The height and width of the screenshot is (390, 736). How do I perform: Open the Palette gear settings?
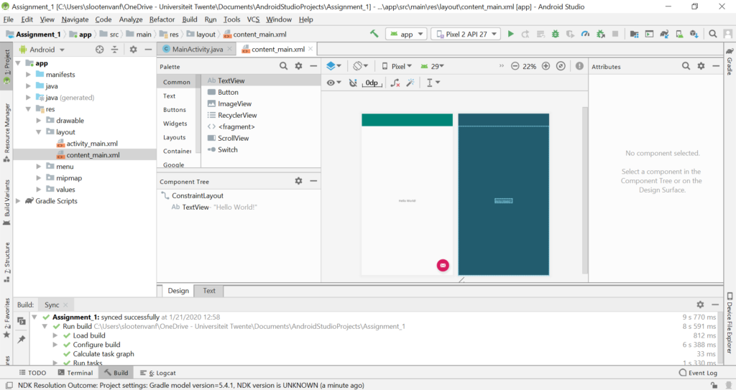point(298,66)
